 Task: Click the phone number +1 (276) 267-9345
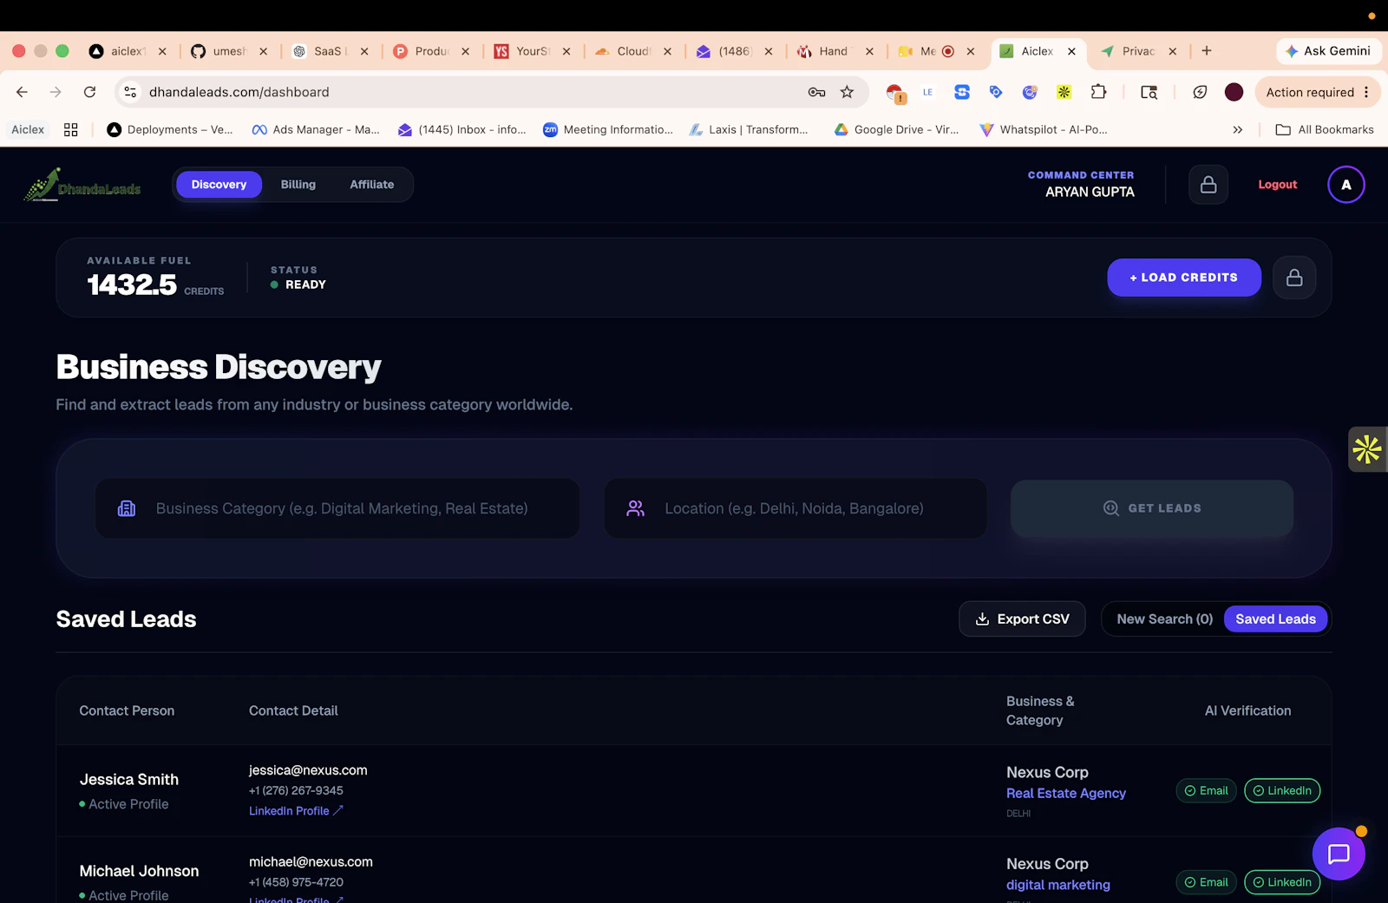tap(296, 790)
